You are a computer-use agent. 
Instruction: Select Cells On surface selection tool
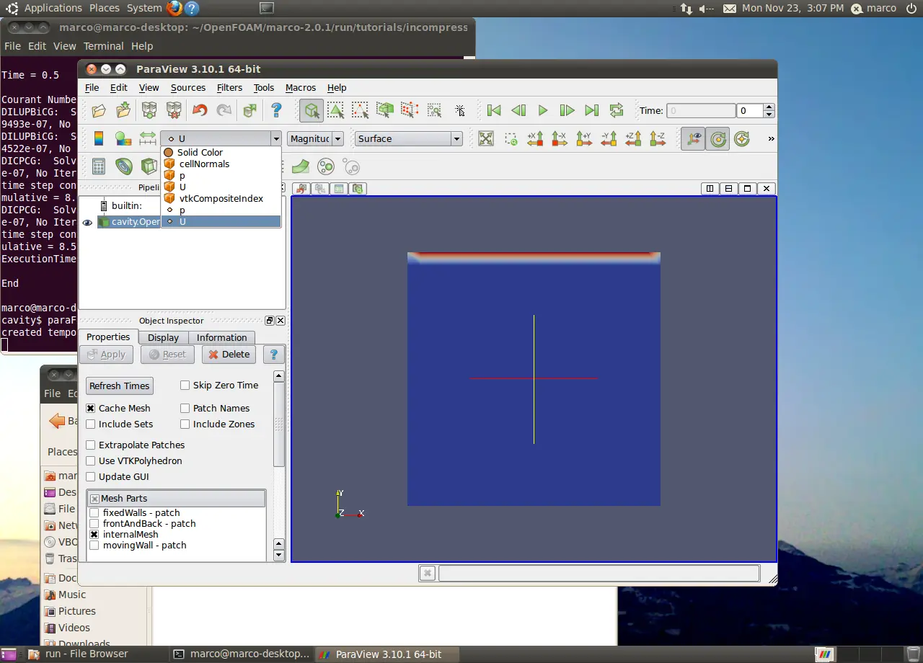click(336, 110)
